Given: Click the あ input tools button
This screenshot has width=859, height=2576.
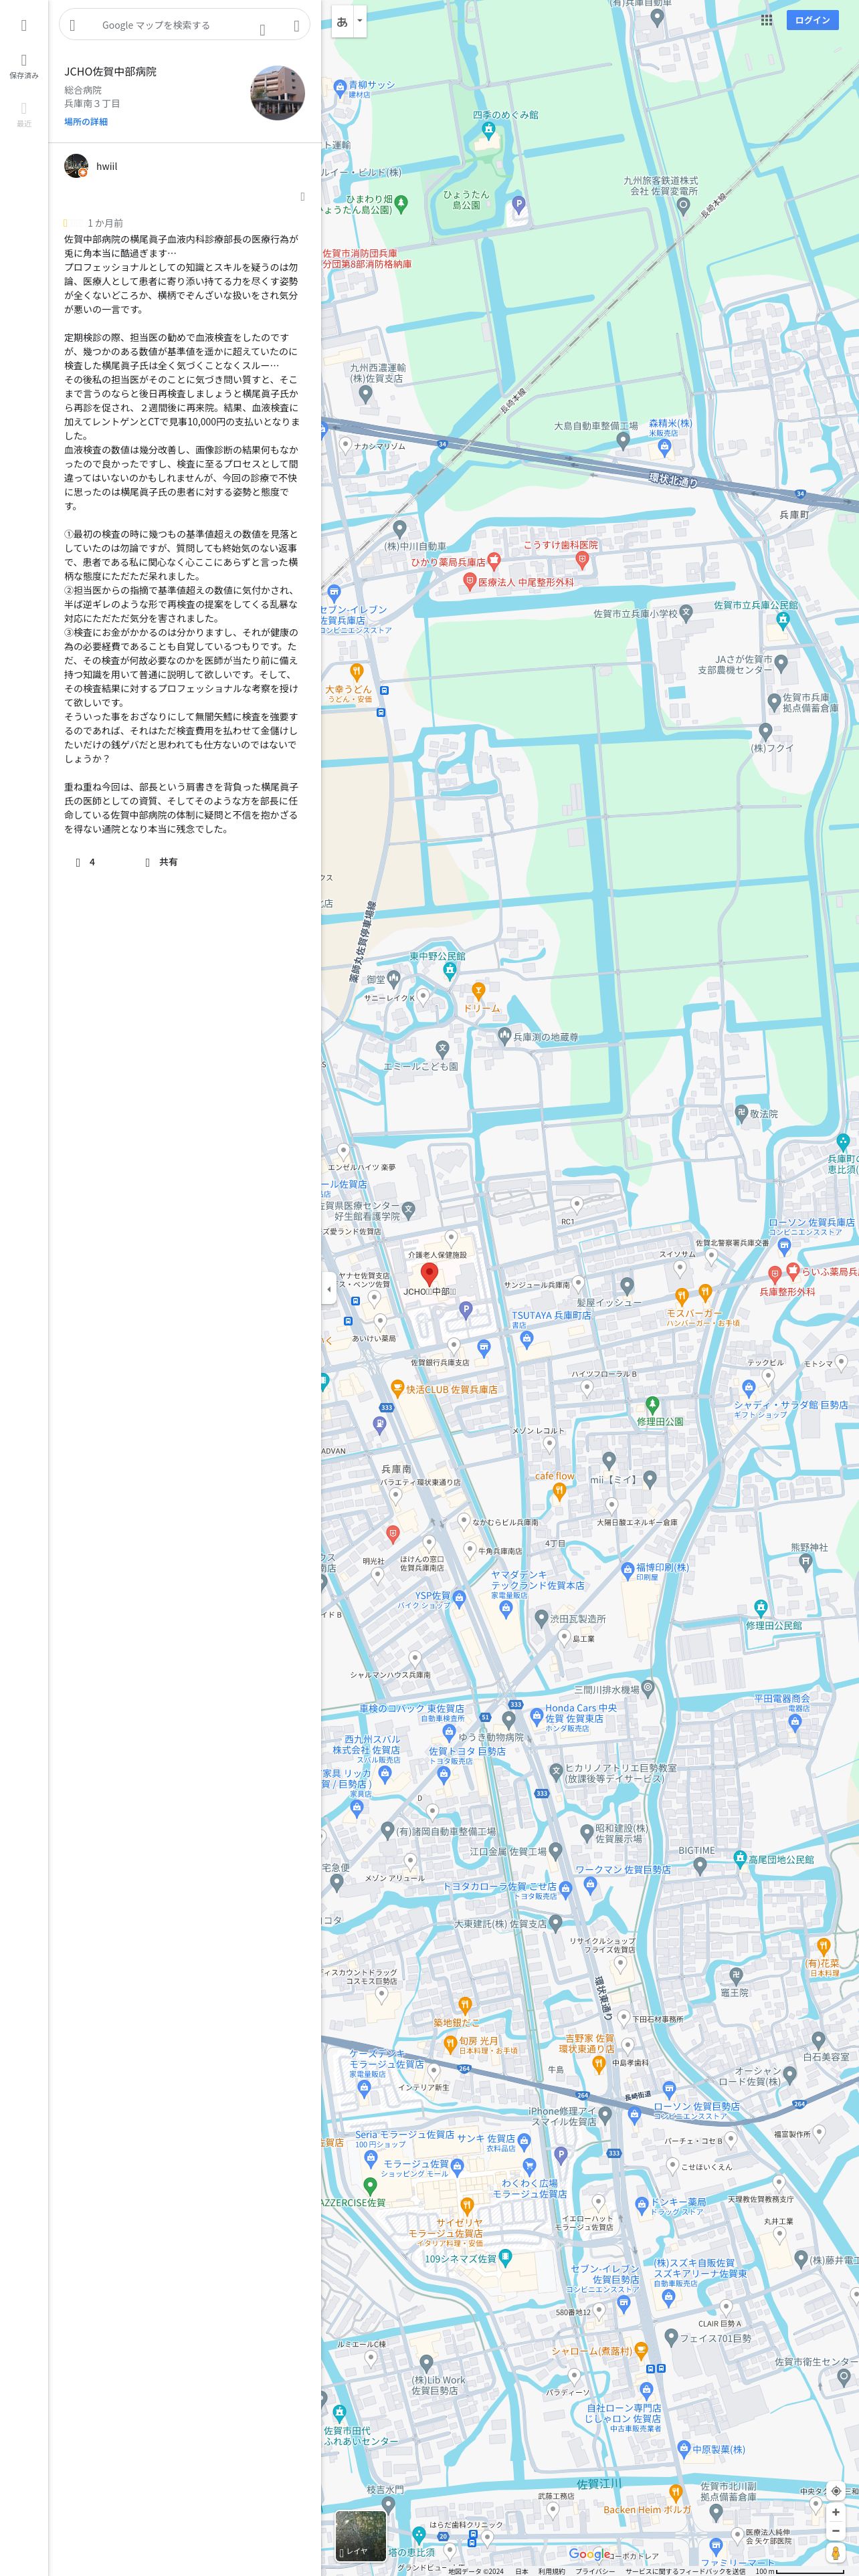Looking at the screenshot, I should [x=342, y=21].
